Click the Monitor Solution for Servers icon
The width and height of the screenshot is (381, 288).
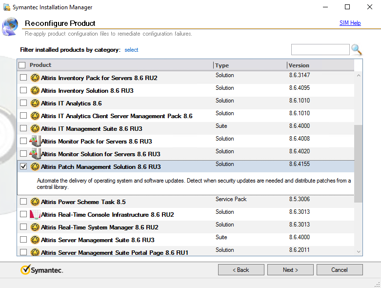click(x=35, y=154)
